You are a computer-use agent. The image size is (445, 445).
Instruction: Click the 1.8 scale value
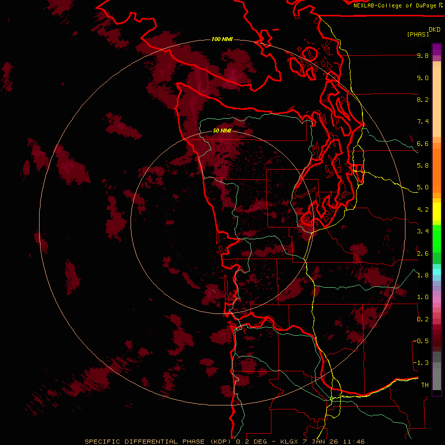pos(423,275)
